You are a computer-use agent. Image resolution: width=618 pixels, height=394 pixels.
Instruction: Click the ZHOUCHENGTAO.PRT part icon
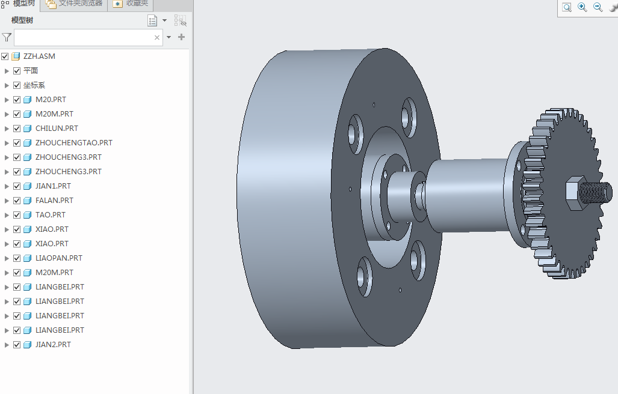(27, 143)
